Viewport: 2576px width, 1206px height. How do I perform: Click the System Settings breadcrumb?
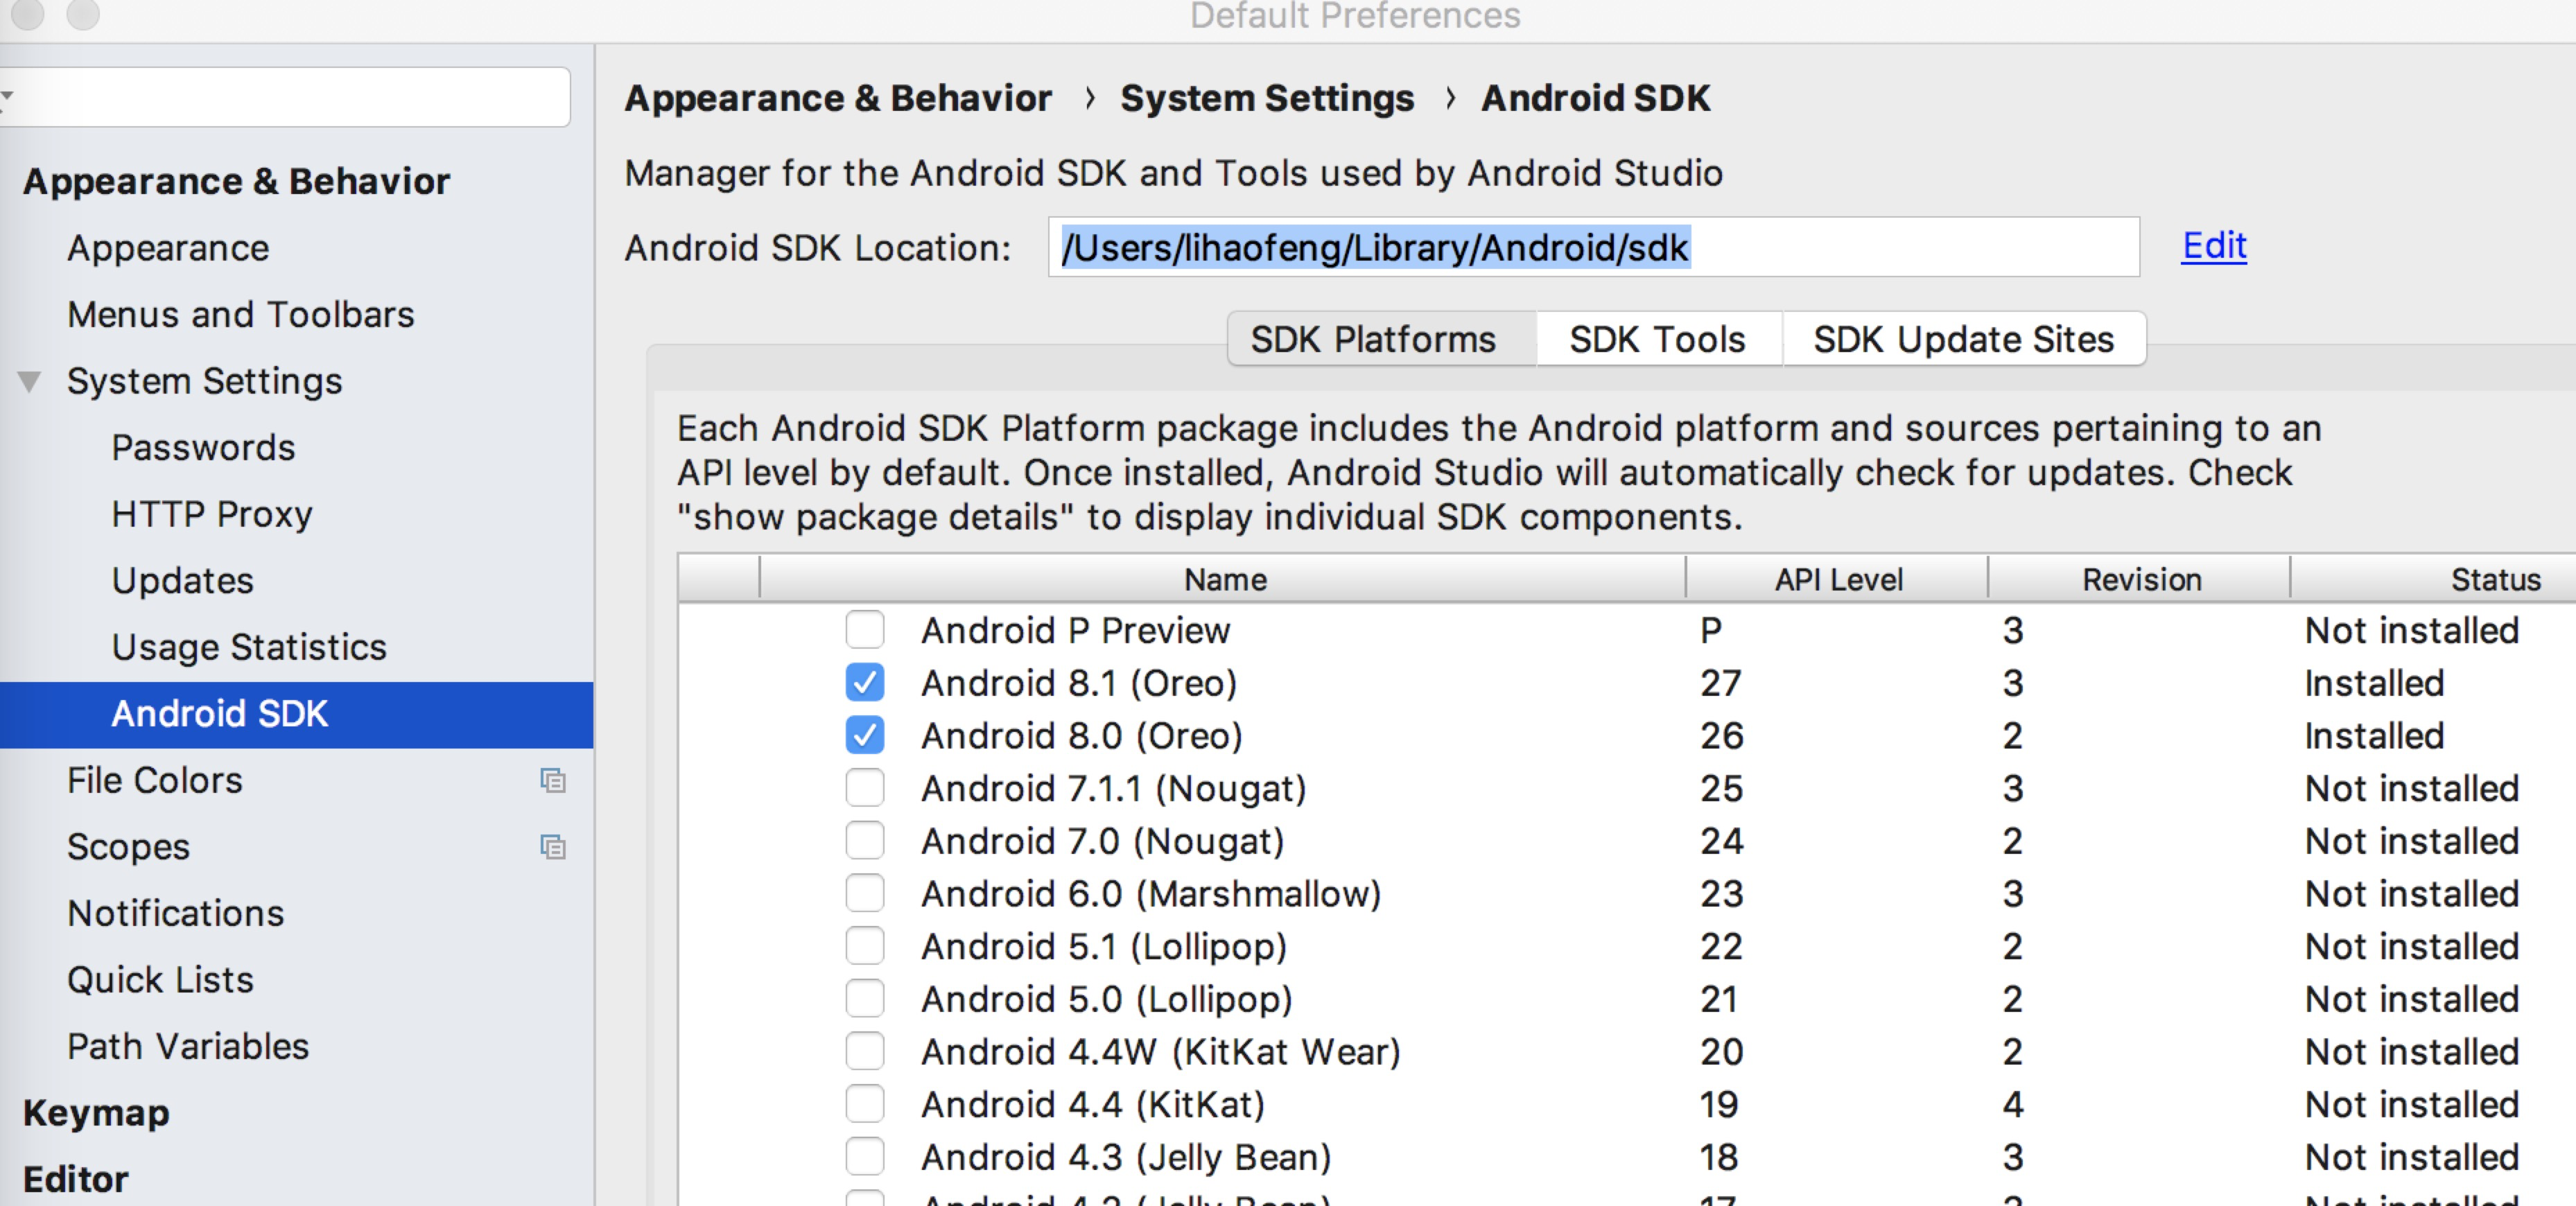(x=1266, y=98)
